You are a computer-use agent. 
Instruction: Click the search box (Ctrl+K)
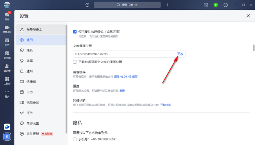pos(127,5)
